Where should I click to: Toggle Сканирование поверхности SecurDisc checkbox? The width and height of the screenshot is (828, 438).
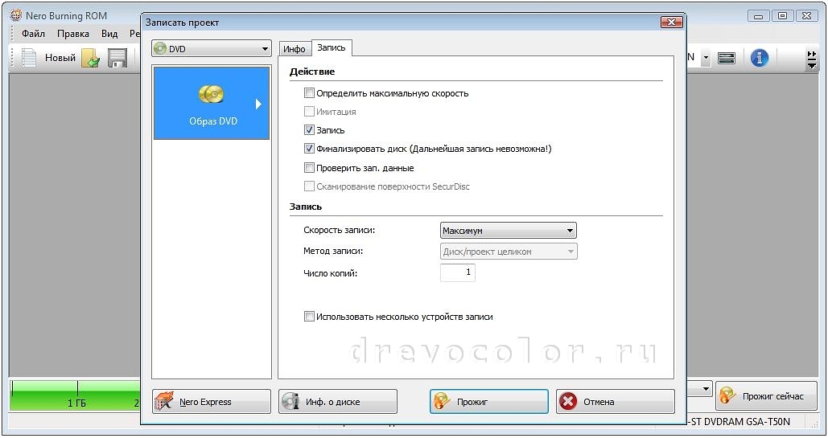(309, 186)
